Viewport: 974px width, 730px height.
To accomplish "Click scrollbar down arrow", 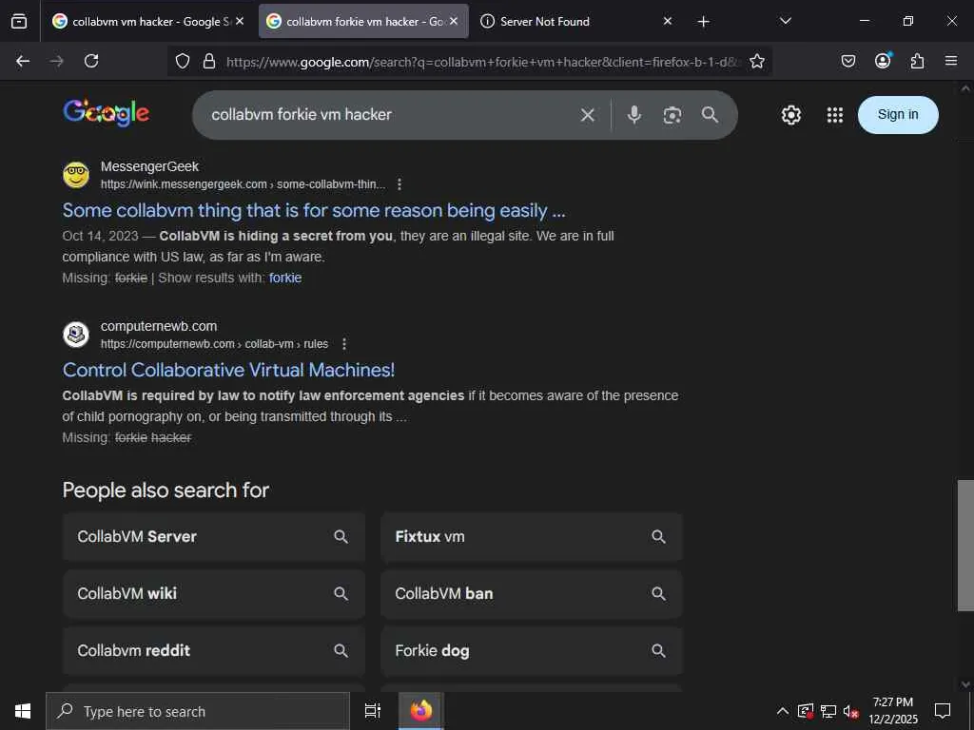I will click(965, 684).
